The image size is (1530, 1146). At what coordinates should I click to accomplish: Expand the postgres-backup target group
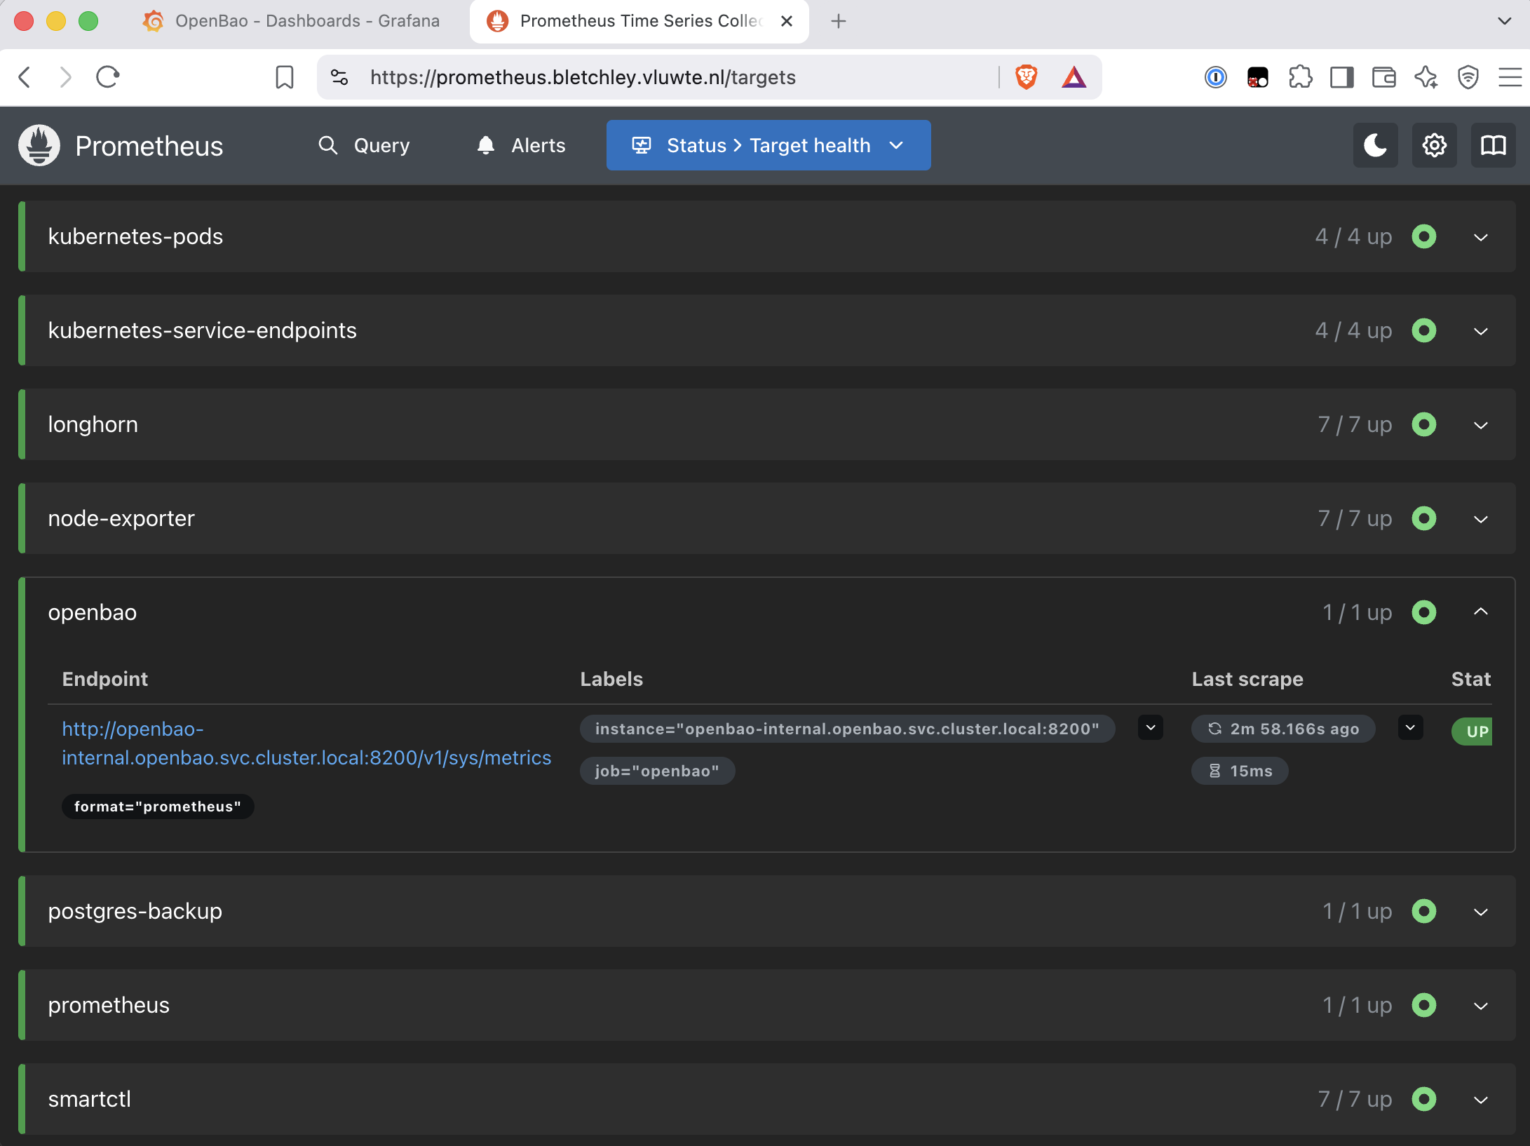pos(1480,912)
